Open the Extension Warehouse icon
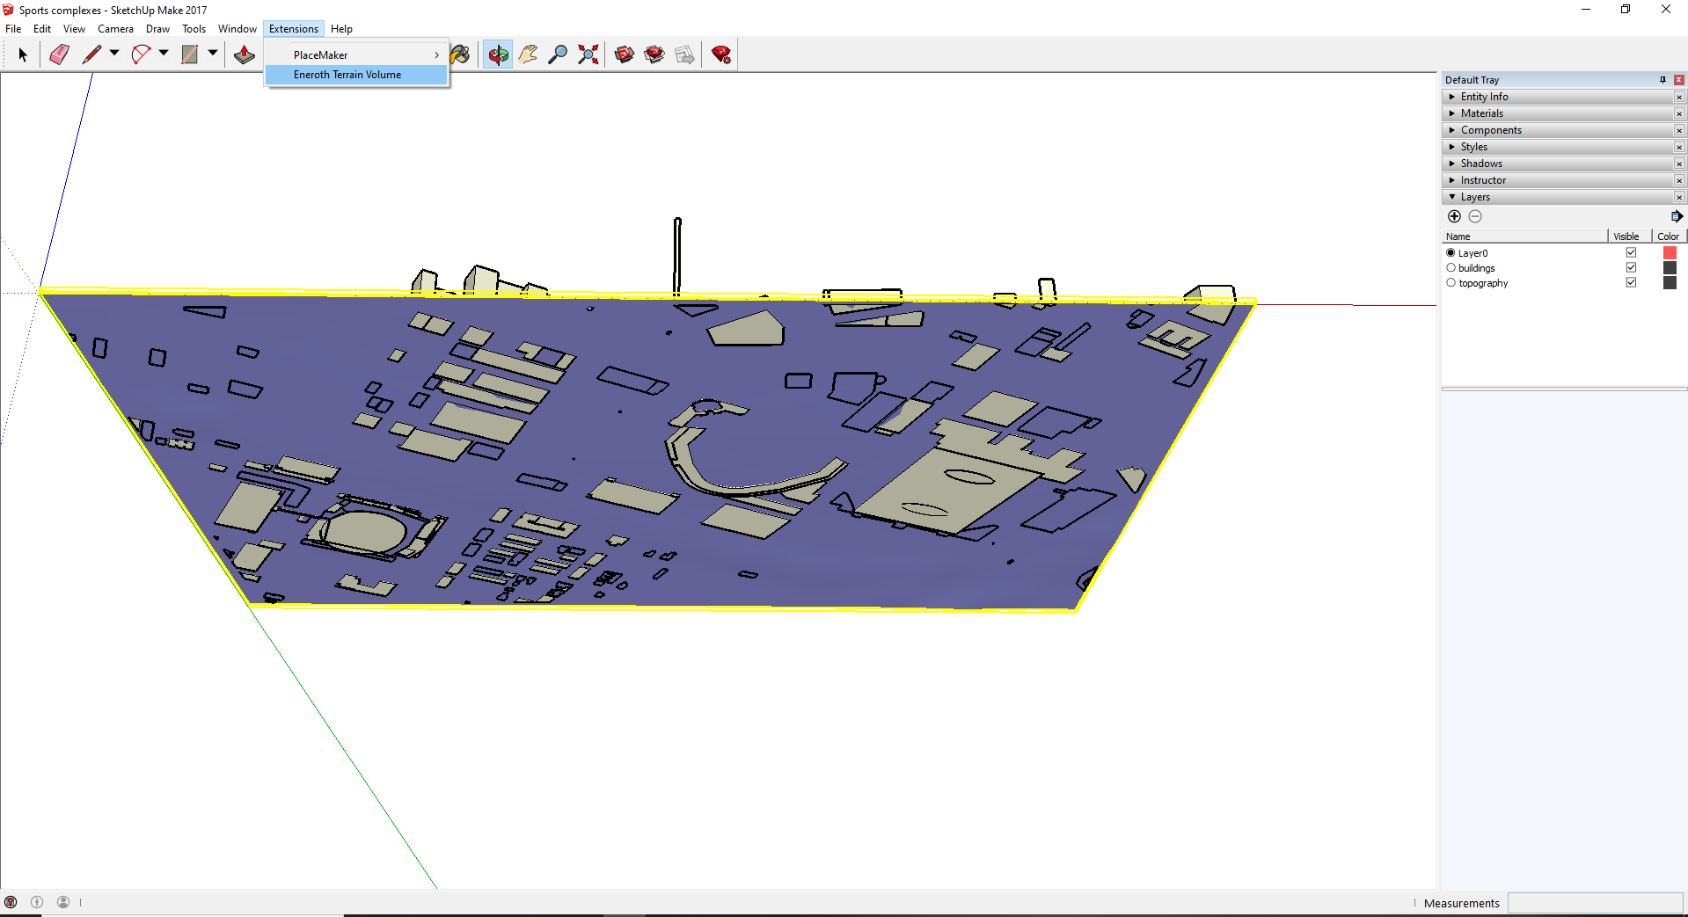Image resolution: width=1688 pixels, height=917 pixels. tap(654, 55)
